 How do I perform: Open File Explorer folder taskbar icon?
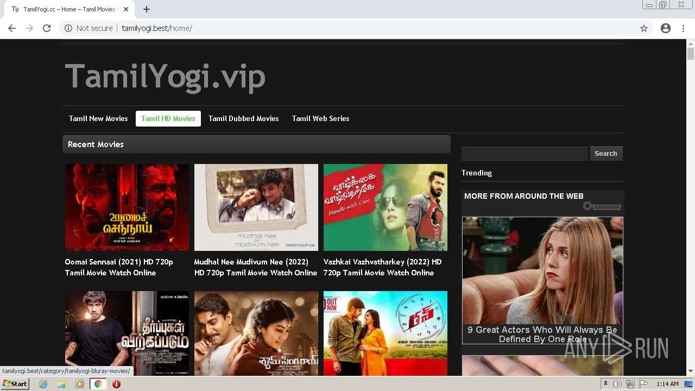61,384
